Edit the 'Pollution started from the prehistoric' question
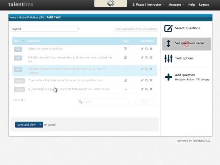The height and width of the screenshot is (165, 220). 142,57
